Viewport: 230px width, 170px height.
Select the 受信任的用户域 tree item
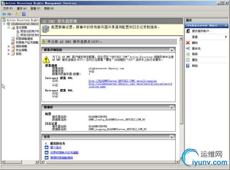(30, 31)
